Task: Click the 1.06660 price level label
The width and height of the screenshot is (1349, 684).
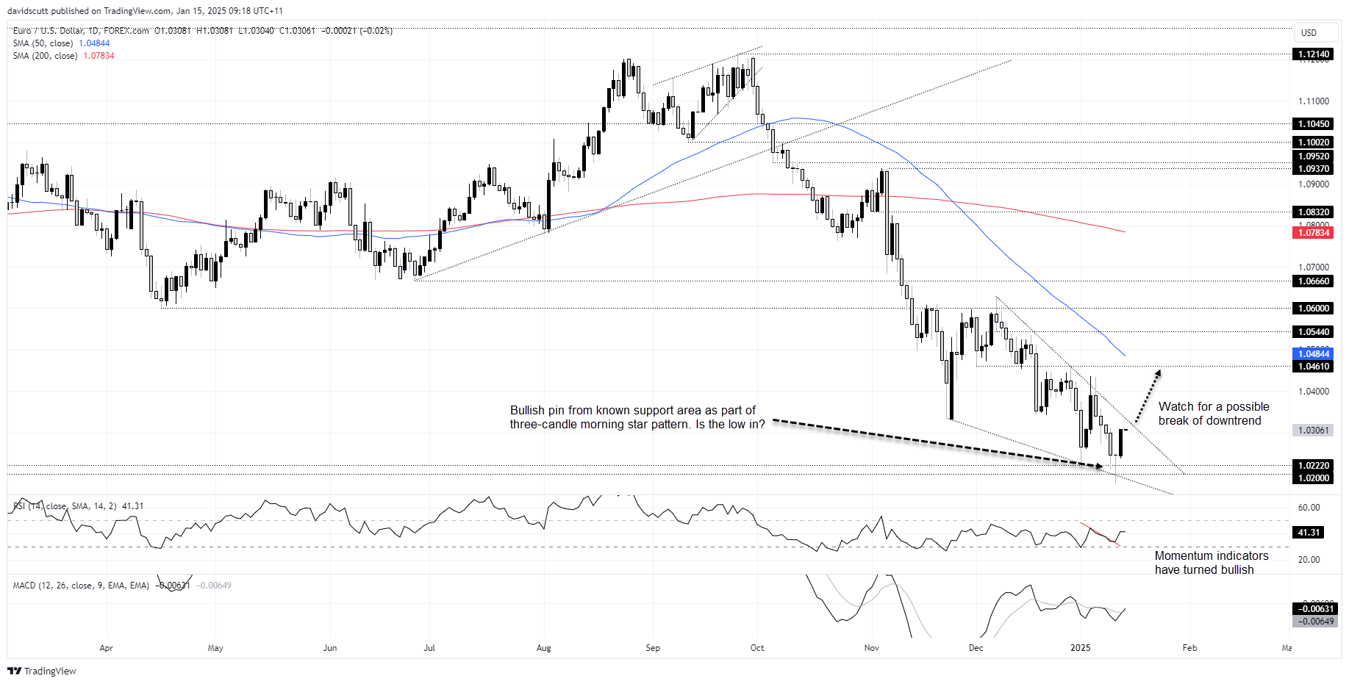Action: (1313, 281)
